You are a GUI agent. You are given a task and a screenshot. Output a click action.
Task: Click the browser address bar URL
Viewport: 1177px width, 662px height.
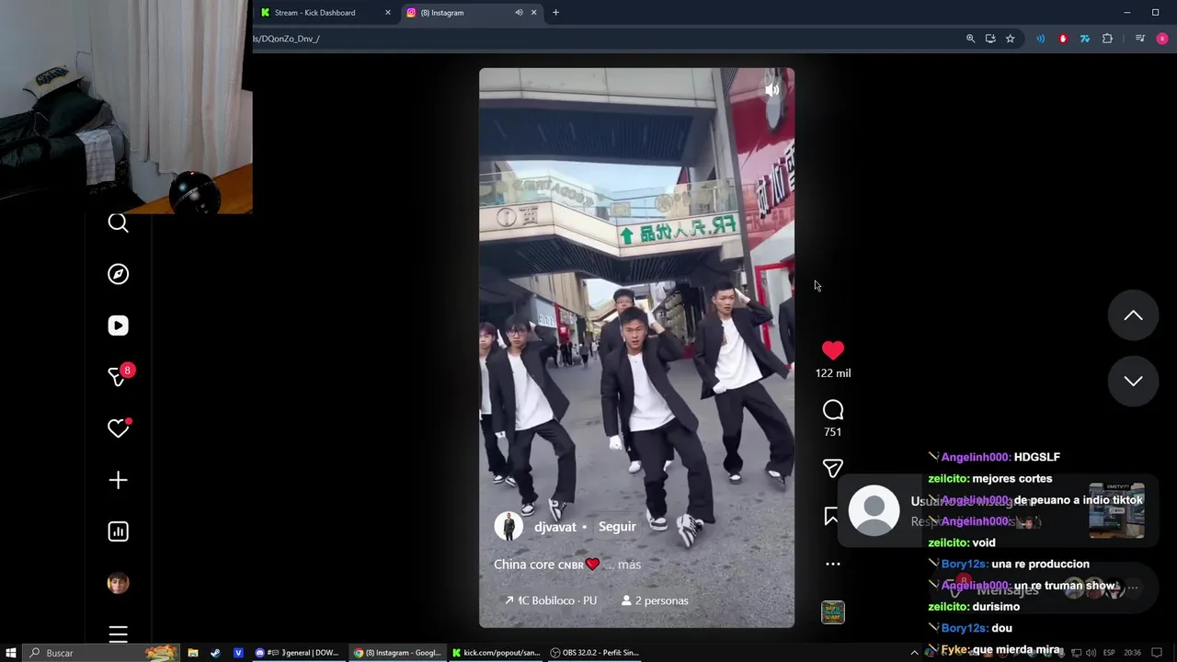coord(287,39)
